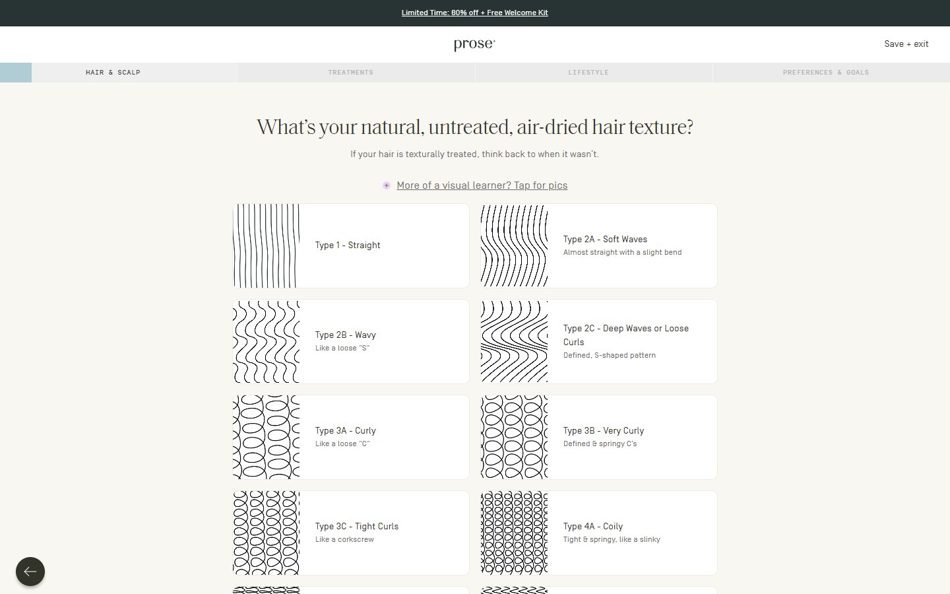Click the small purple icon beside visual learner link
The image size is (950, 594).
coord(387,185)
